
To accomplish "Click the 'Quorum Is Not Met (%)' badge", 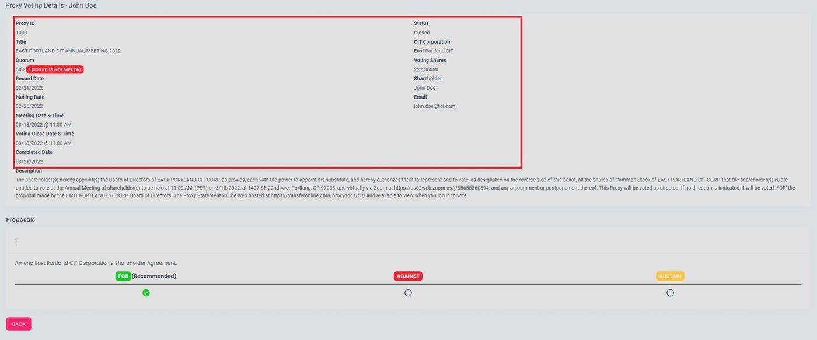I will point(55,69).
